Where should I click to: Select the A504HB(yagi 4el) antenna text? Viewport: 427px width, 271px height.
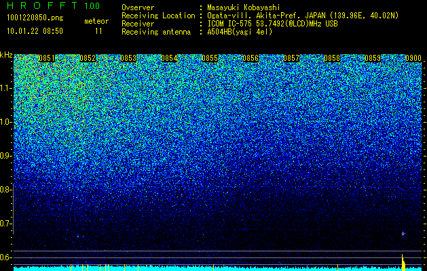[x=240, y=32]
